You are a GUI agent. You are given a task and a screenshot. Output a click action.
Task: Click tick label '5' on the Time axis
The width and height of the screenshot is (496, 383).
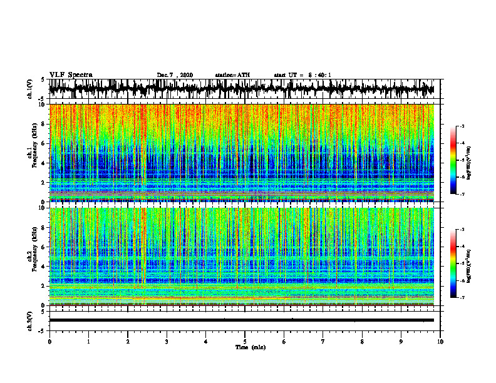[x=245, y=342]
